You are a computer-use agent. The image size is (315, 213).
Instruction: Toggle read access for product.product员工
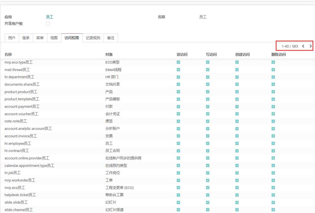178,92
